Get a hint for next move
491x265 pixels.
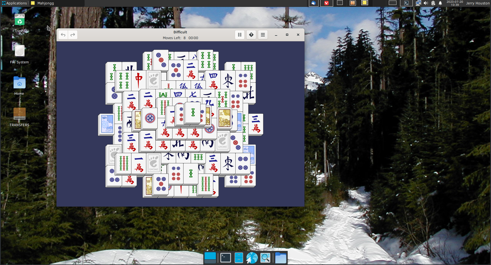[x=251, y=35]
